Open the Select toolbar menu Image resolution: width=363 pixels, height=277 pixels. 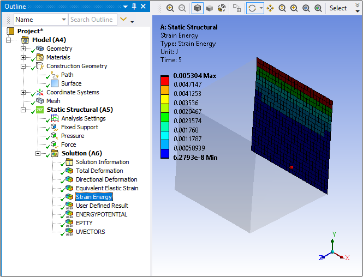(338, 8)
